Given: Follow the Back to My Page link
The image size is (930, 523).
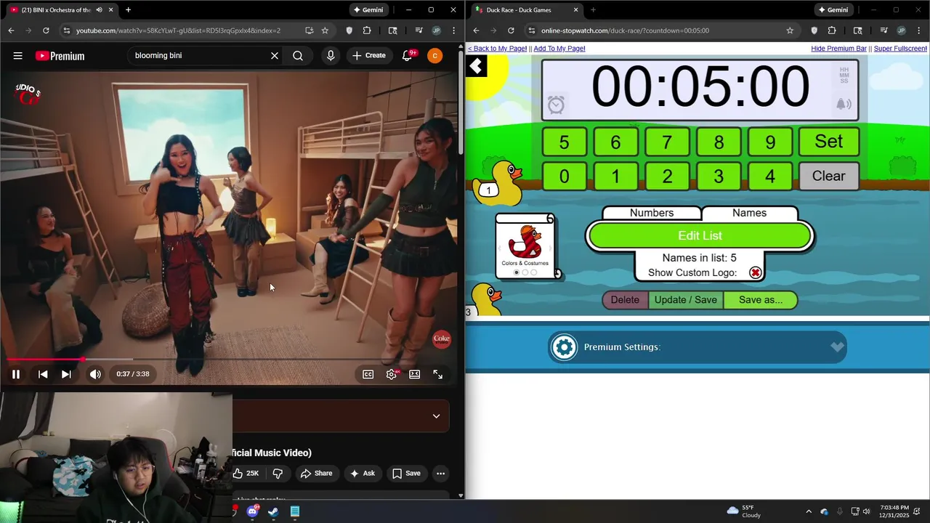Looking at the screenshot, I should (x=497, y=49).
